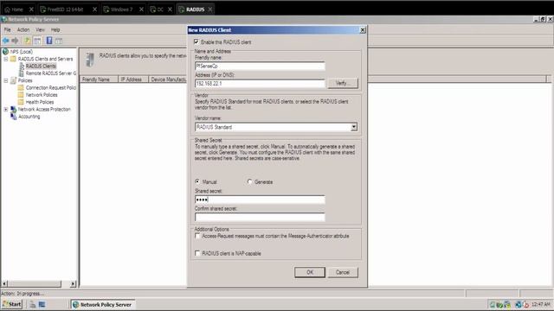This screenshot has height=311, width=554.
Task: Go back with the toolbar back arrow
Action: pyautogui.click(x=6, y=41)
